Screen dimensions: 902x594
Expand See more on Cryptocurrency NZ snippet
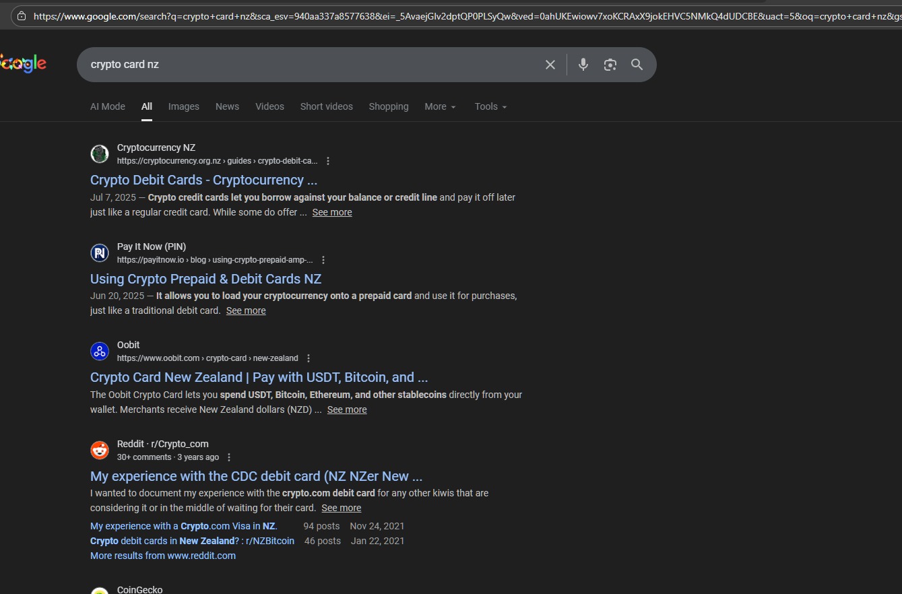[x=332, y=212]
